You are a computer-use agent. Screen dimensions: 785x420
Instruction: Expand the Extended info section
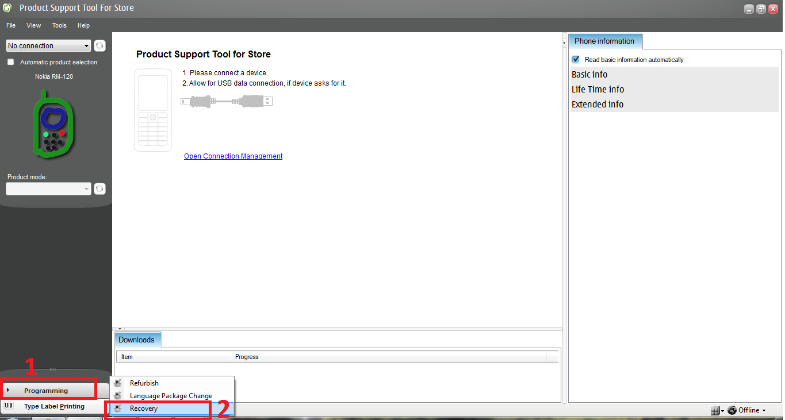pyautogui.click(x=673, y=105)
